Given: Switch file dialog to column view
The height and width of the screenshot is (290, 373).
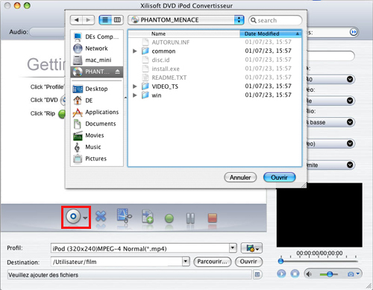Looking at the screenshot, I should tap(117, 20).
